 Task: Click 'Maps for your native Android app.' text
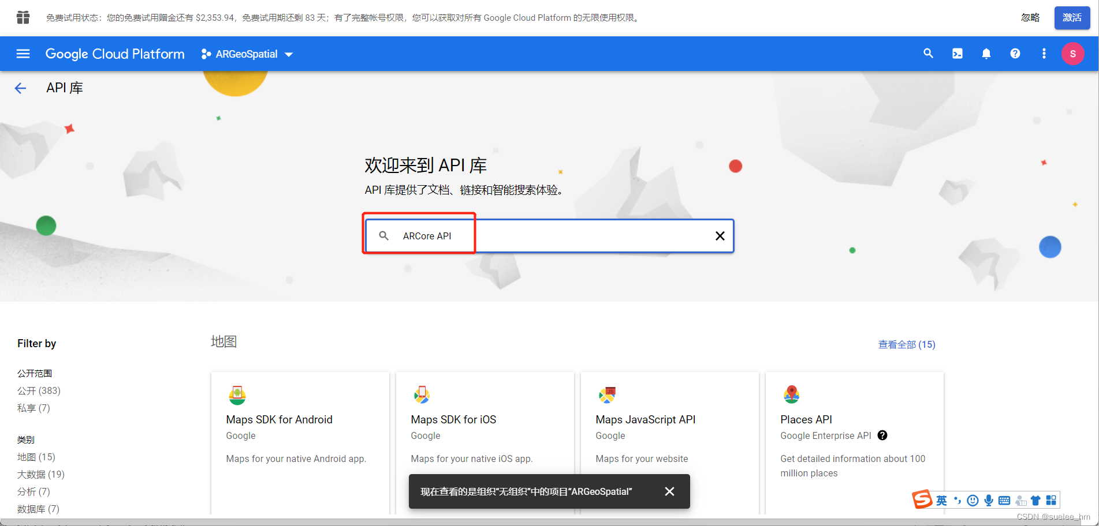[x=296, y=459]
